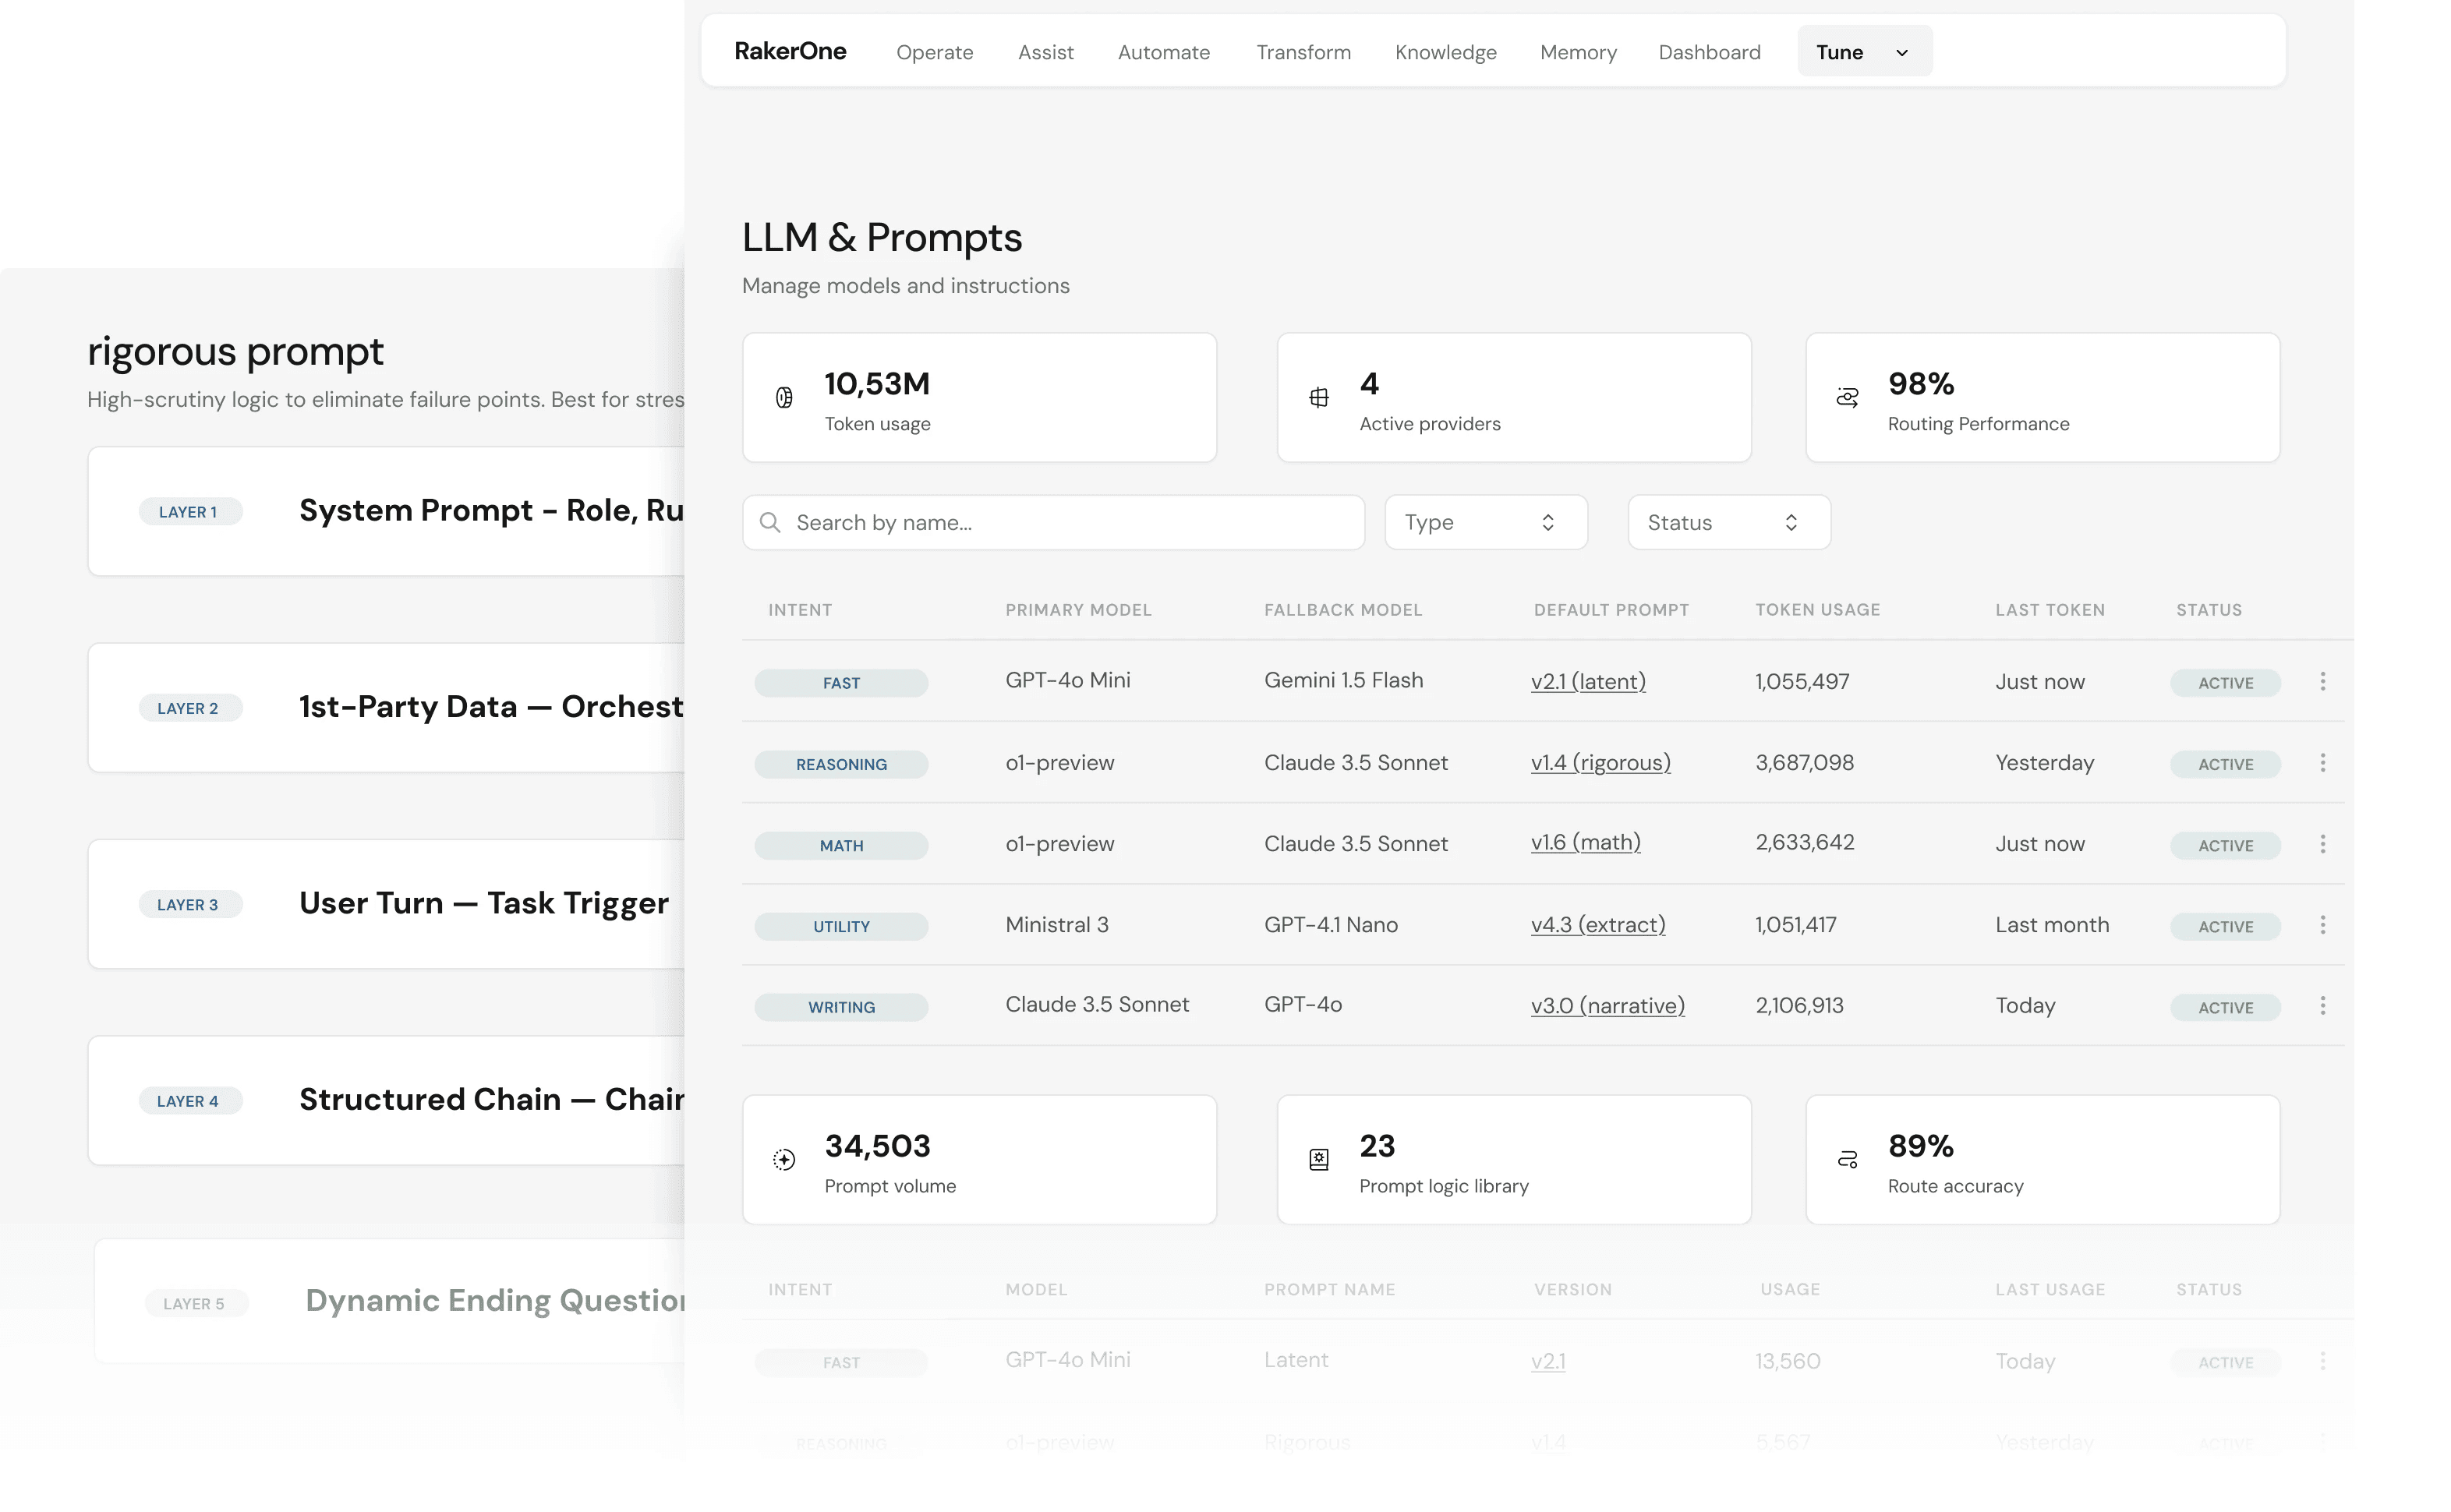Open the Type filter dropdown

[x=1485, y=522]
